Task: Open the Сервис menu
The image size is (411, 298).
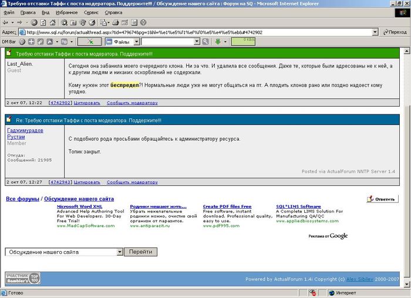Action: (x=91, y=12)
